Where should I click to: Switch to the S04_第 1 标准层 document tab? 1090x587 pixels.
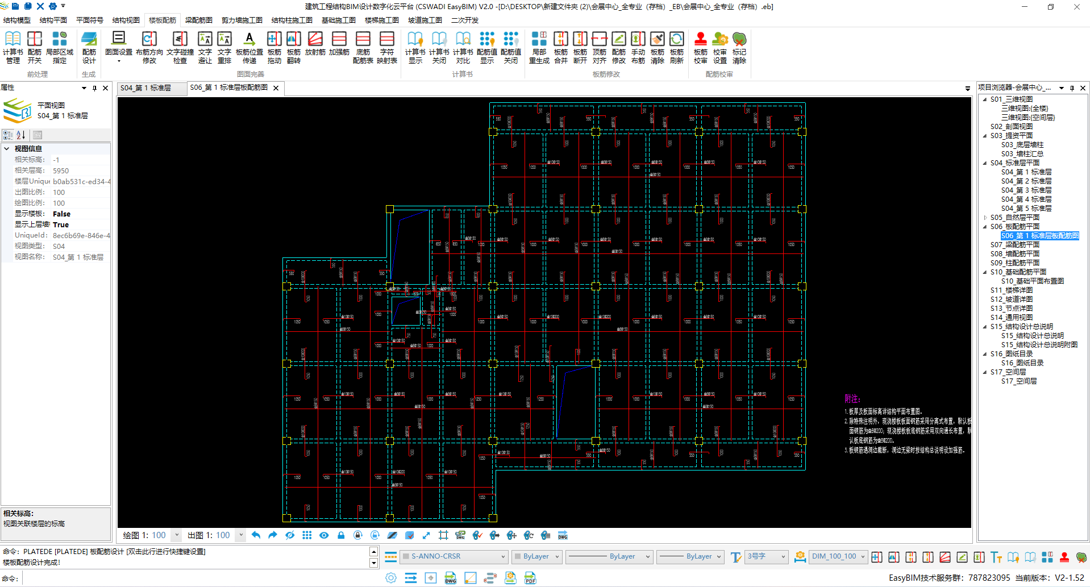(146, 88)
